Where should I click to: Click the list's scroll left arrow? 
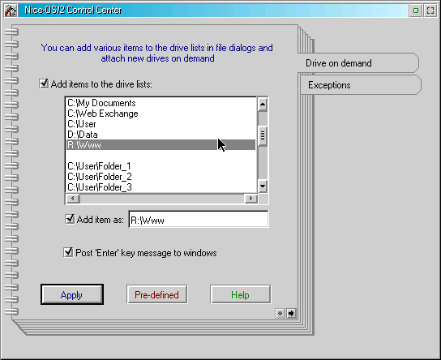[x=73, y=199]
